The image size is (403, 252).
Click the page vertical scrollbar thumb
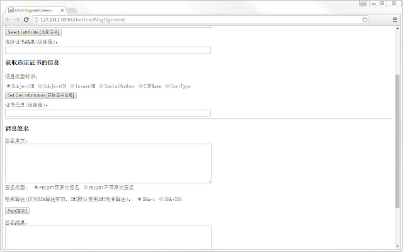[x=397, y=141]
